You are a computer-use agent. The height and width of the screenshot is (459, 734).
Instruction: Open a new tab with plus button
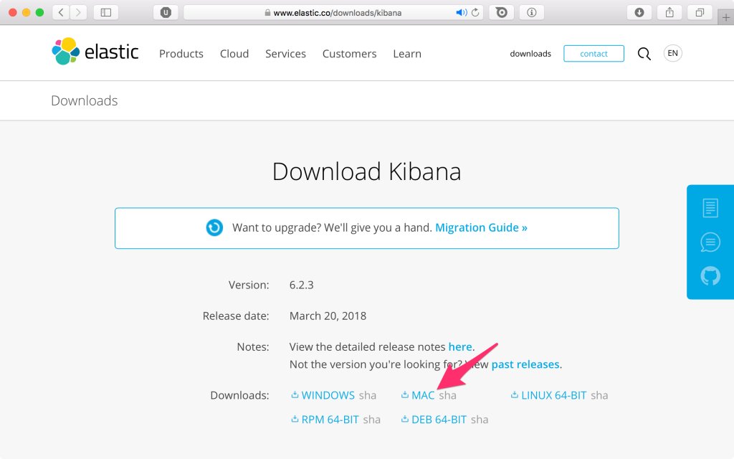pos(725,18)
